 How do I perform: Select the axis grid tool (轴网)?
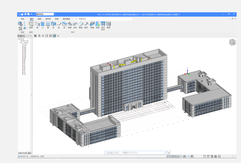(x=31, y=25)
